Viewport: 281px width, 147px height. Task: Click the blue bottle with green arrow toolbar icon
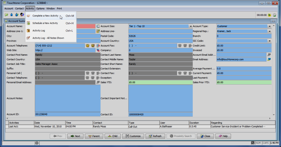tap(17, 15)
